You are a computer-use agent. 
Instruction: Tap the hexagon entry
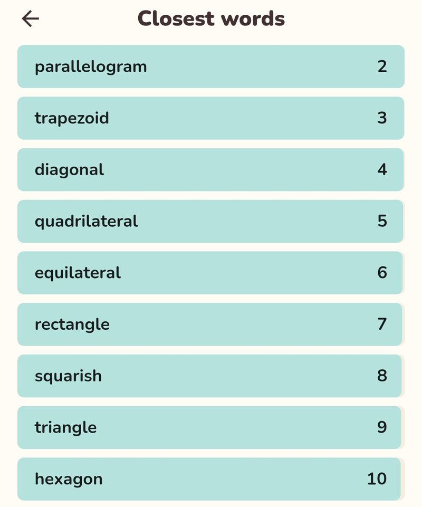(209, 479)
